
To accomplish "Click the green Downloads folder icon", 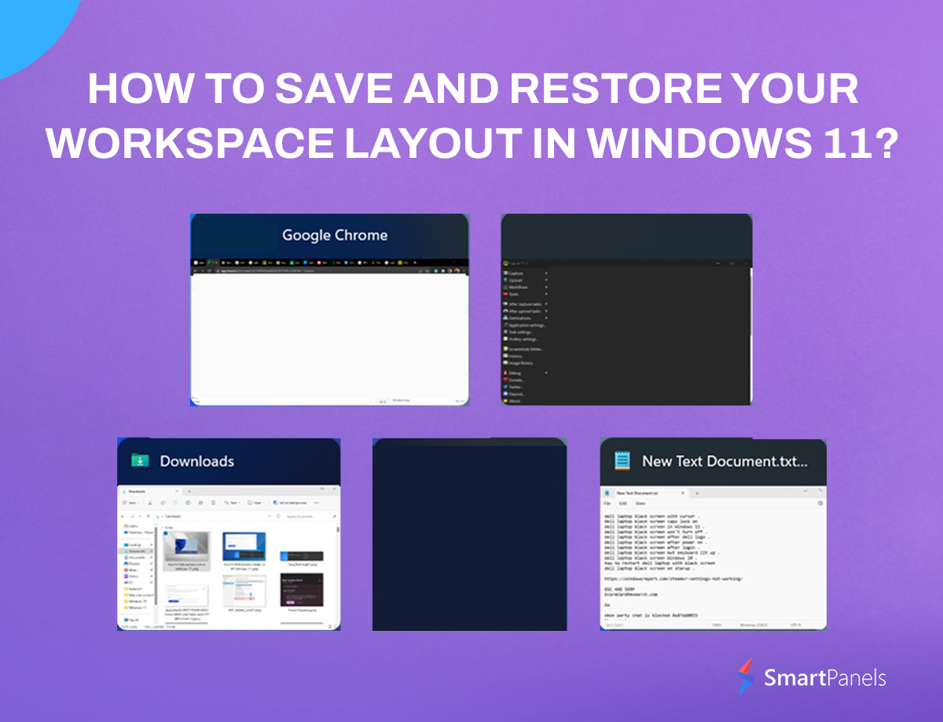I will [x=140, y=460].
